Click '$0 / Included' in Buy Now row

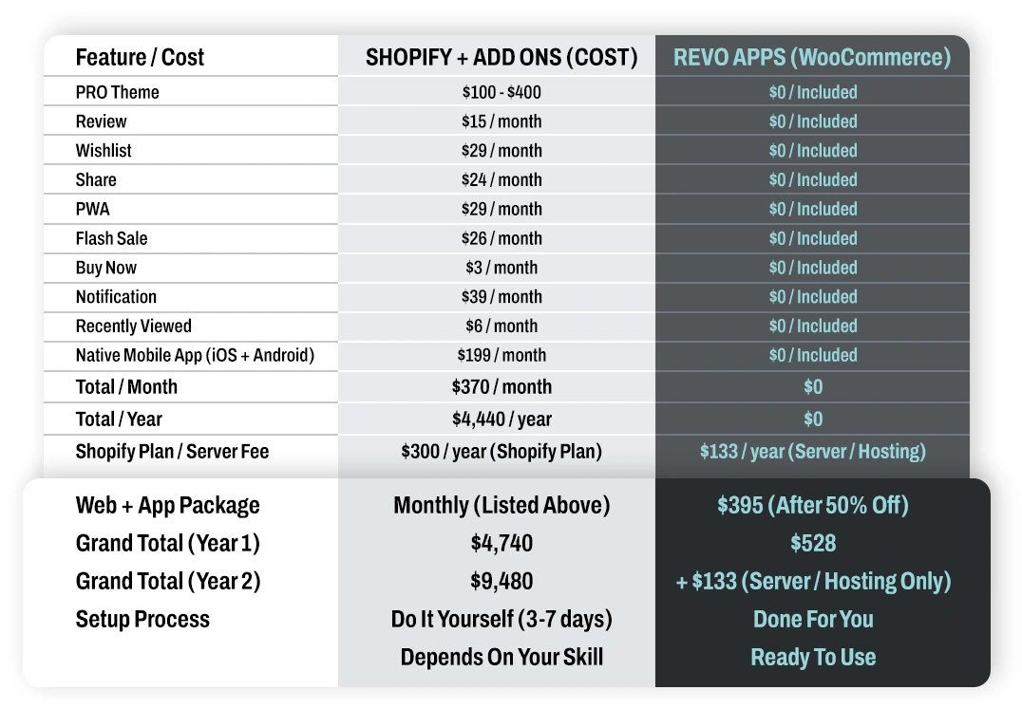pyautogui.click(x=813, y=268)
